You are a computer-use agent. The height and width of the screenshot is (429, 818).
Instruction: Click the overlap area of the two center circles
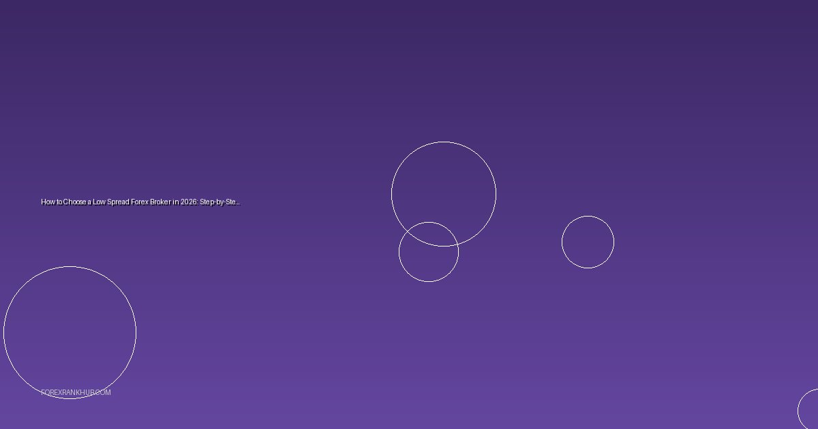coord(429,234)
